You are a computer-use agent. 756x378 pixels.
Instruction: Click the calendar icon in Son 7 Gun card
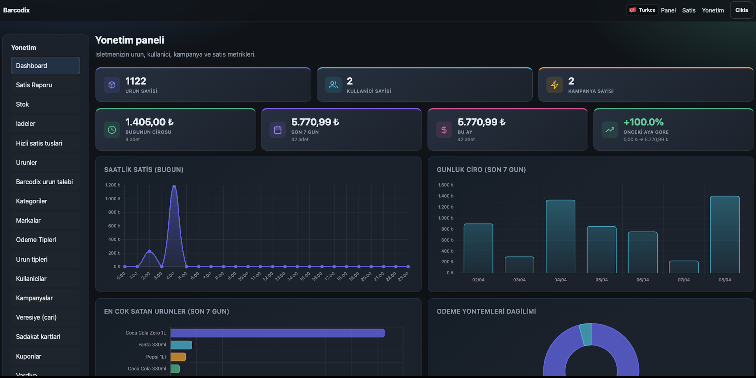(277, 129)
